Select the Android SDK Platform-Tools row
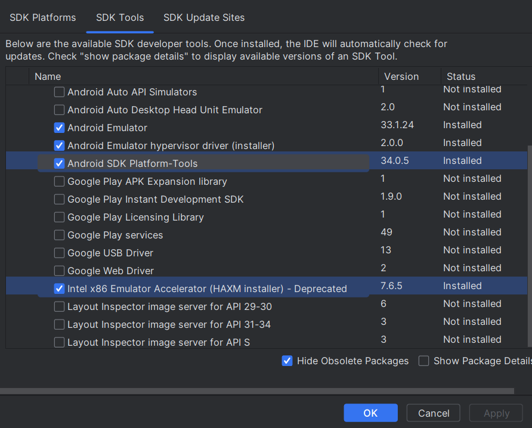This screenshot has height=428, width=532. pyautogui.click(x=132, y=163)
